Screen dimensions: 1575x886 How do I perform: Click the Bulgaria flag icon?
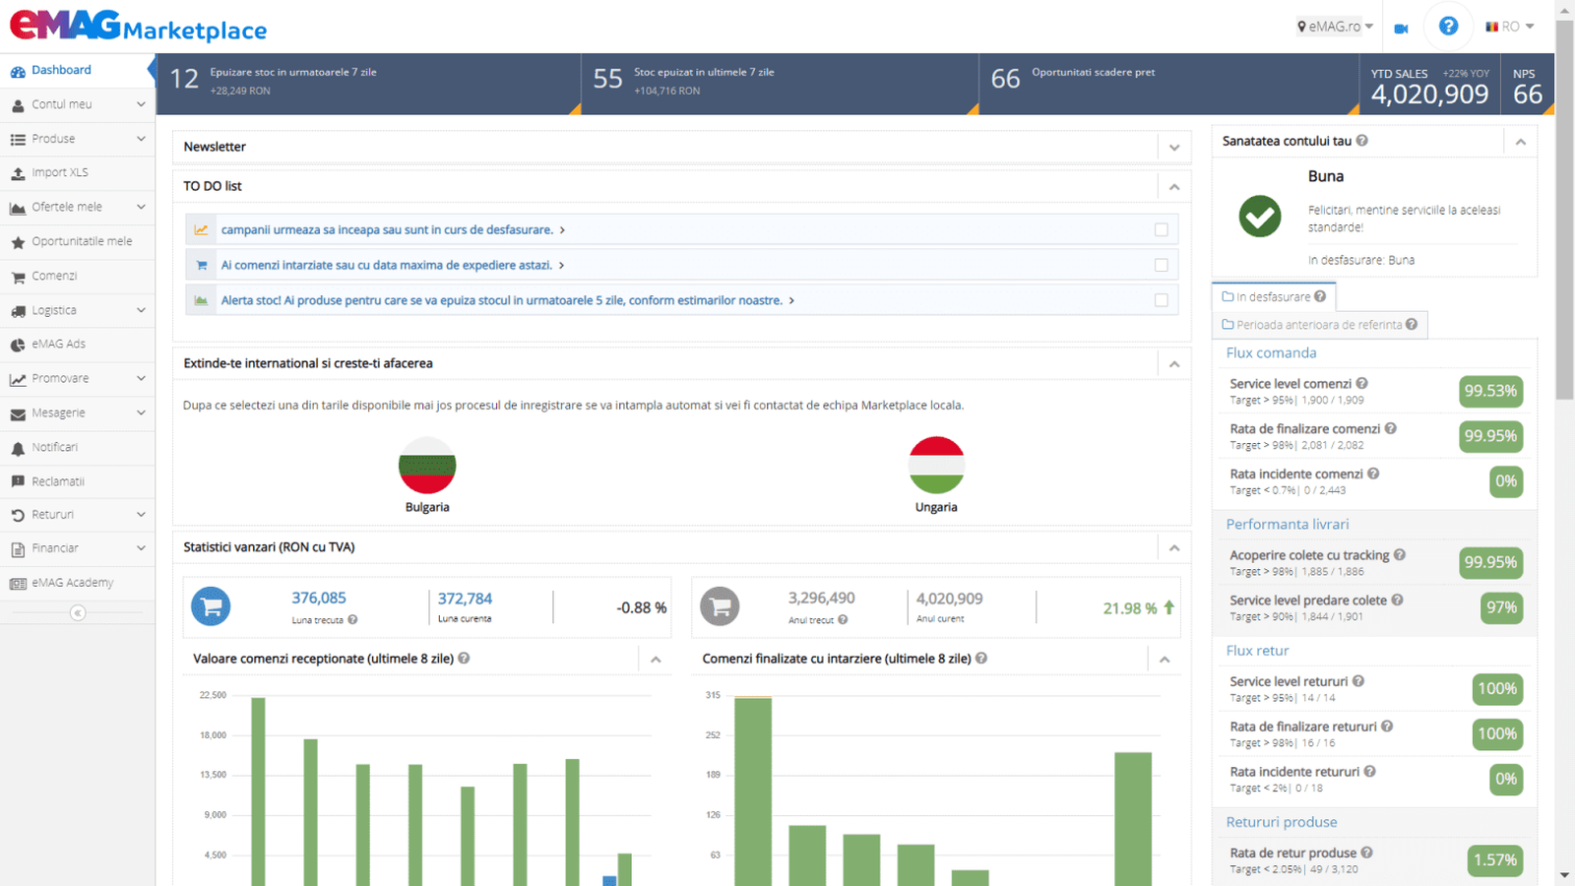coord(427,466)
